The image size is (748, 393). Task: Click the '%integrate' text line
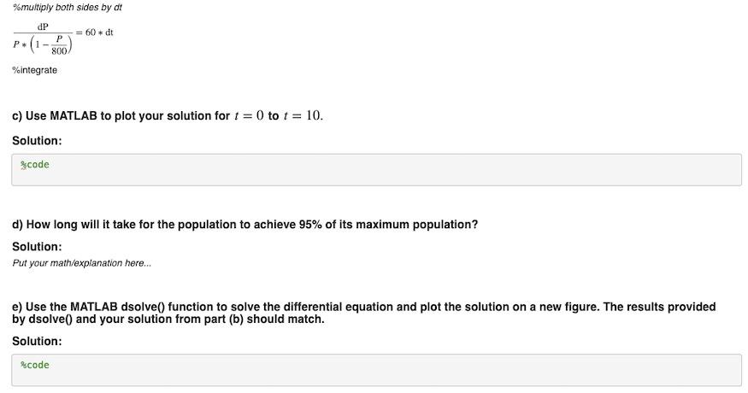[35, 70]
